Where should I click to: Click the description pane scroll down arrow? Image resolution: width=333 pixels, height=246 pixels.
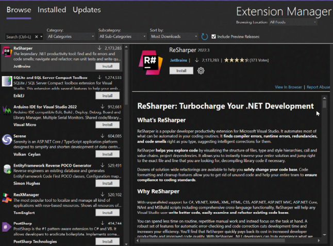324,235
